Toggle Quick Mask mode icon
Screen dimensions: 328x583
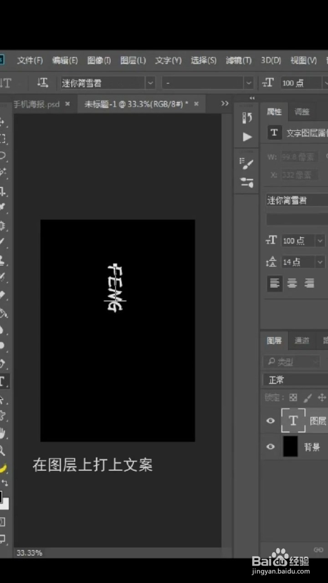click(2, 522)
